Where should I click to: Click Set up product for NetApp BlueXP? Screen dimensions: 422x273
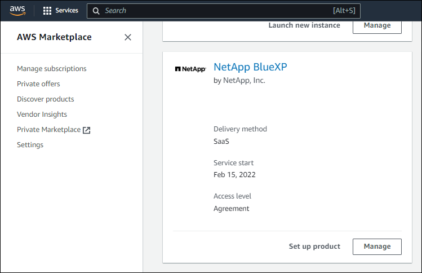click(x=314, y=246)
